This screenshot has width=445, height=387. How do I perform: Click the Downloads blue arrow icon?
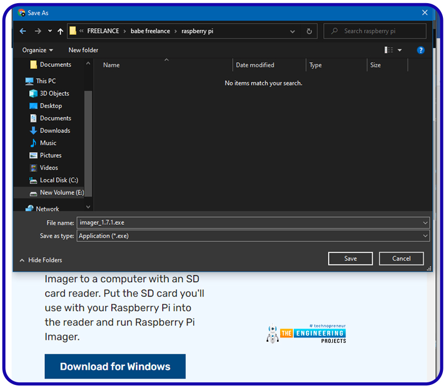tap(34, 131)
